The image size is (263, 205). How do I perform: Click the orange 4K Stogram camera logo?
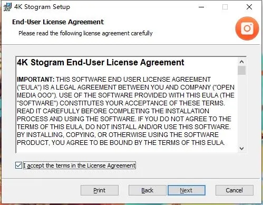pos(247,28)
